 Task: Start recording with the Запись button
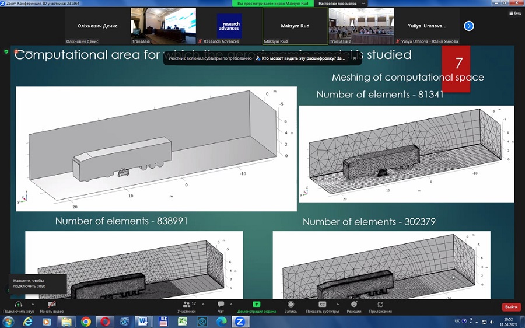tap(290, 304)
